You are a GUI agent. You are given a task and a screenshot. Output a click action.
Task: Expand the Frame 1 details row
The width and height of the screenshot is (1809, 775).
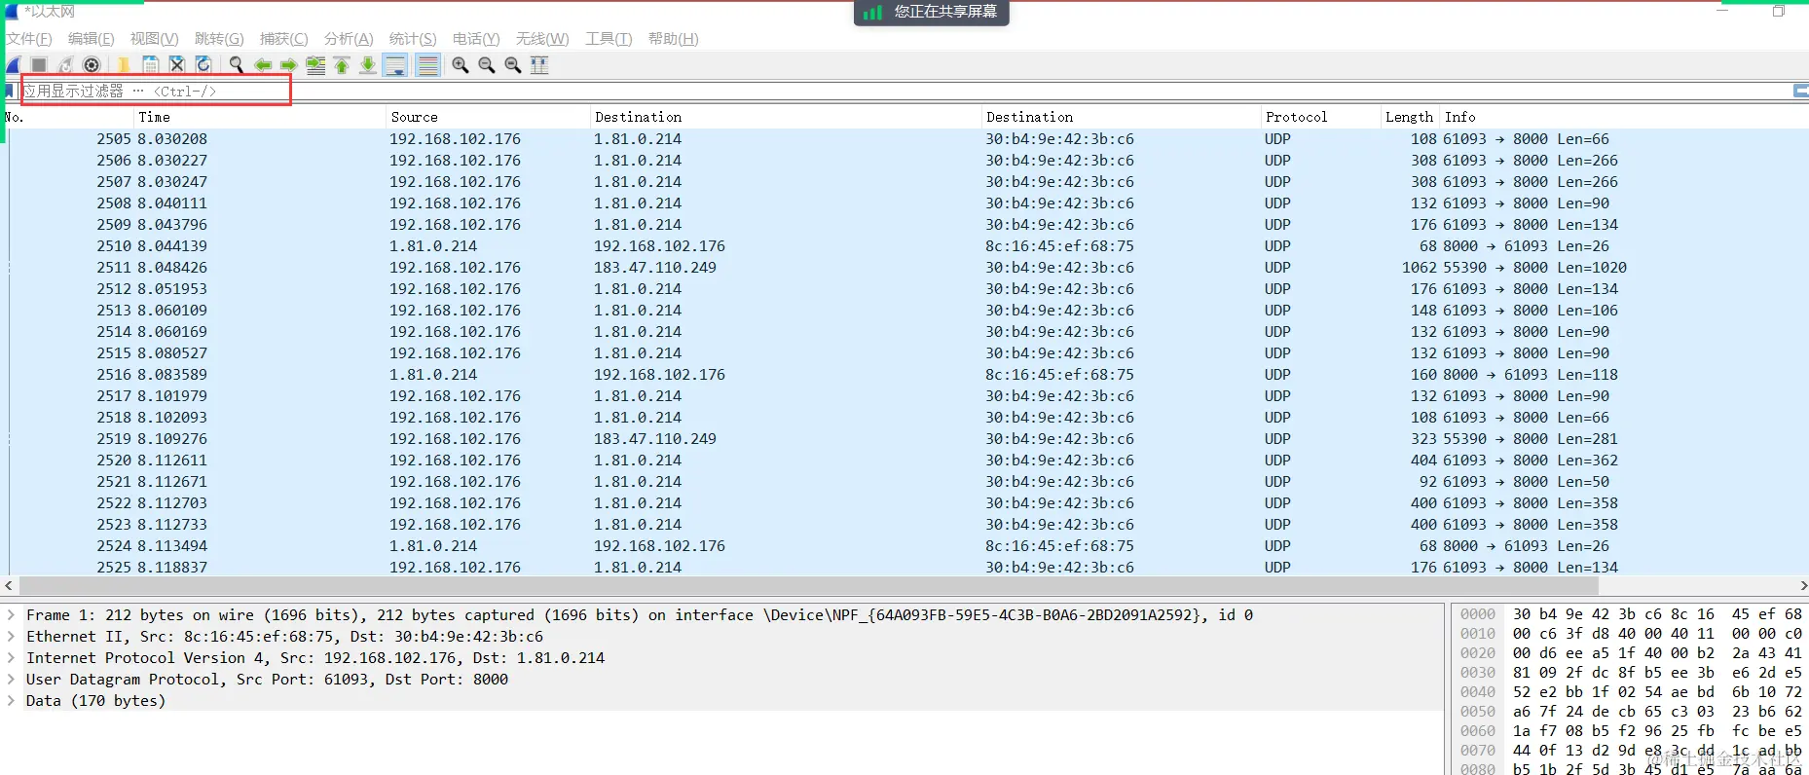click(x=11, y=615)
